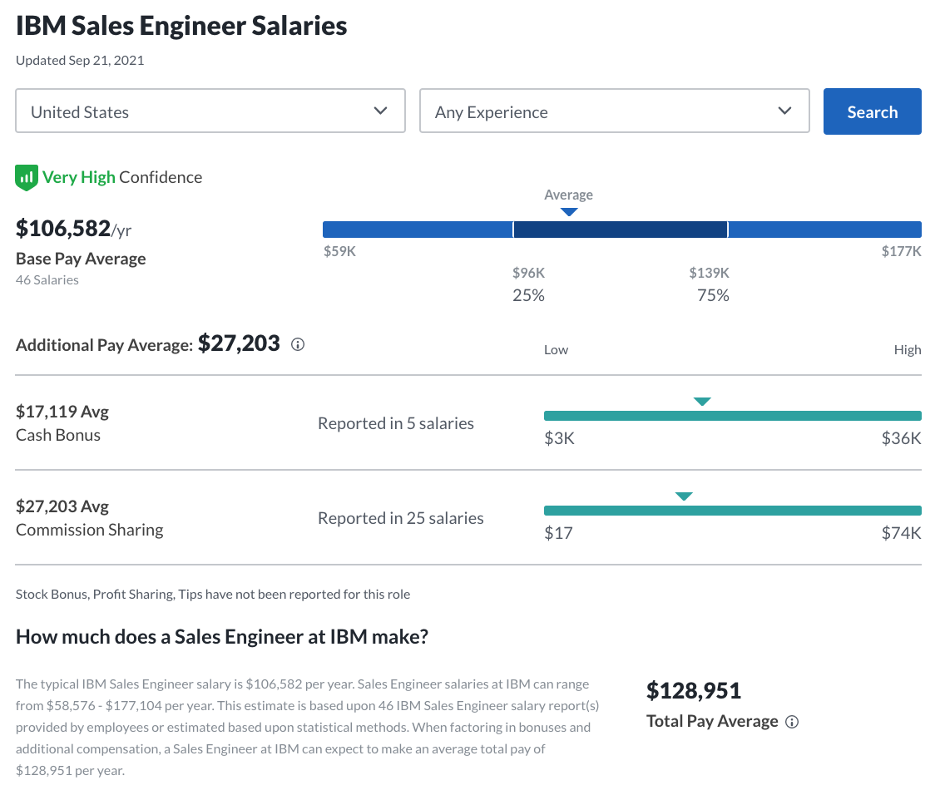Click the green Very High Confidence badge icon
940x790 pixels.
pos(27,177)
